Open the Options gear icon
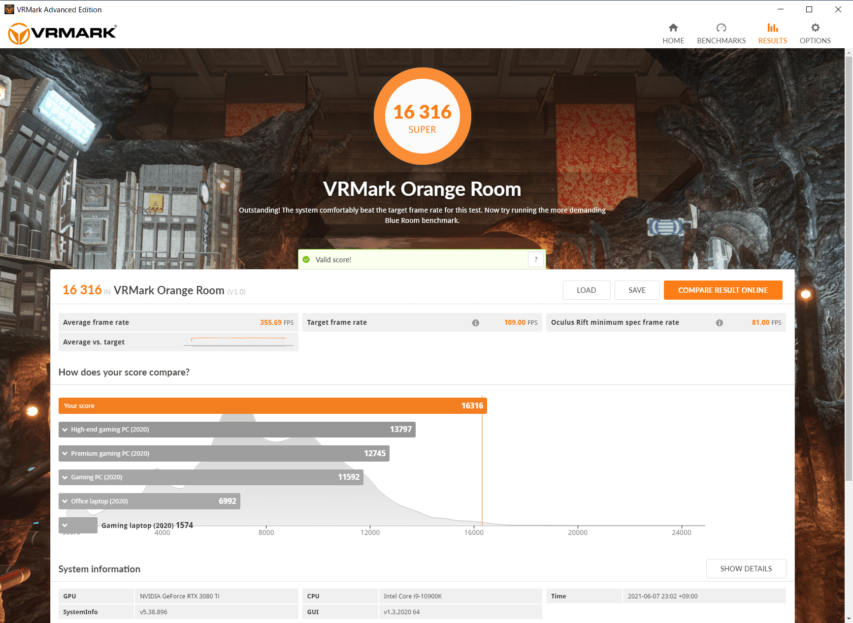 pyautogui.click(x=816, y=28)
